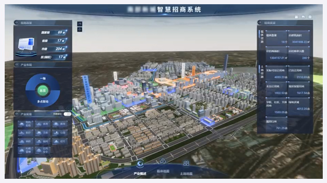The height and width of the screenshot is (183, 327).
Task: Select the 教育 facility icon button
Action: [x=60, y=124]
